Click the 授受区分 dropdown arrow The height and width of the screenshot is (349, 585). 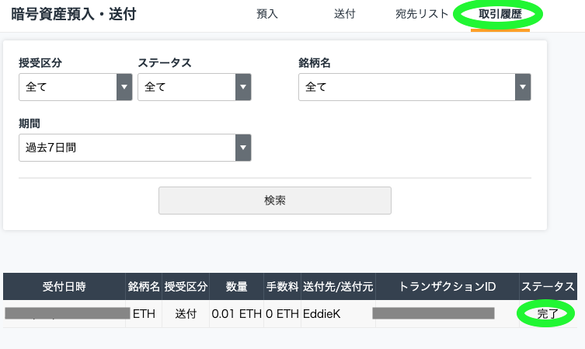click(124, 87)
